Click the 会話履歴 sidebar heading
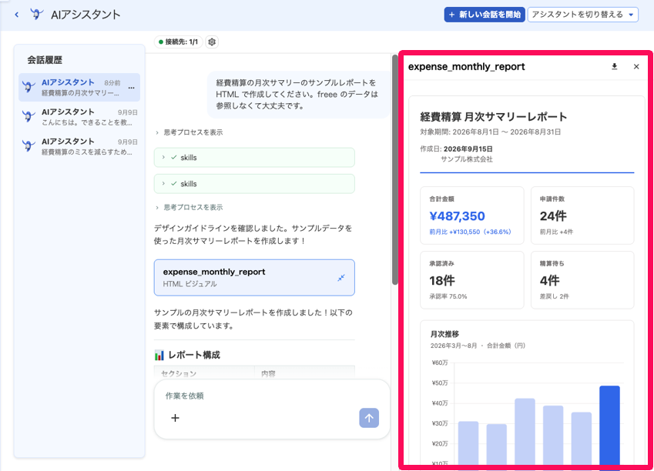Screen dimensions: 654x471 pyautogui.click(x=45, y=60)
